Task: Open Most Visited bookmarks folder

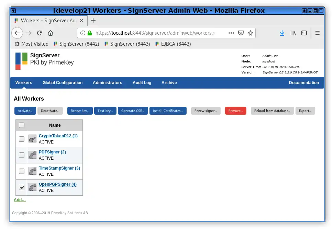Action: pyautogui.click(x=32, y=44)
